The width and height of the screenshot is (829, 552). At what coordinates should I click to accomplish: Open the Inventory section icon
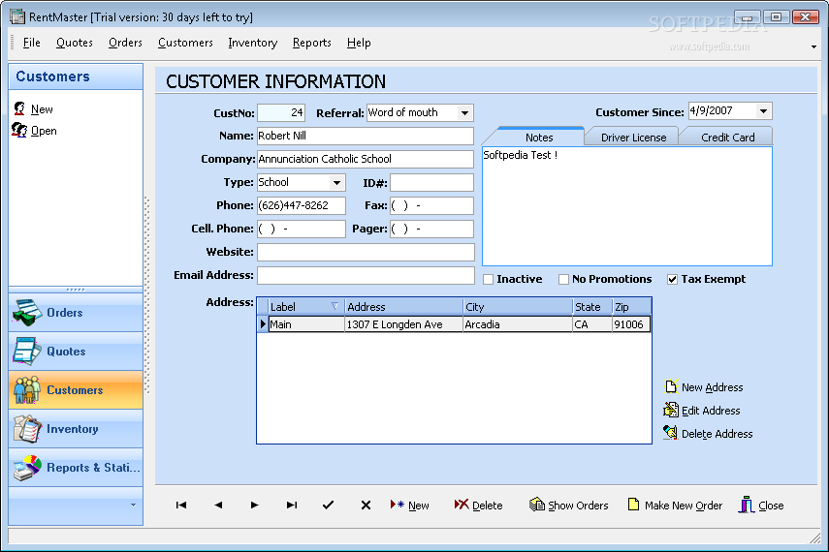(27, 428)
